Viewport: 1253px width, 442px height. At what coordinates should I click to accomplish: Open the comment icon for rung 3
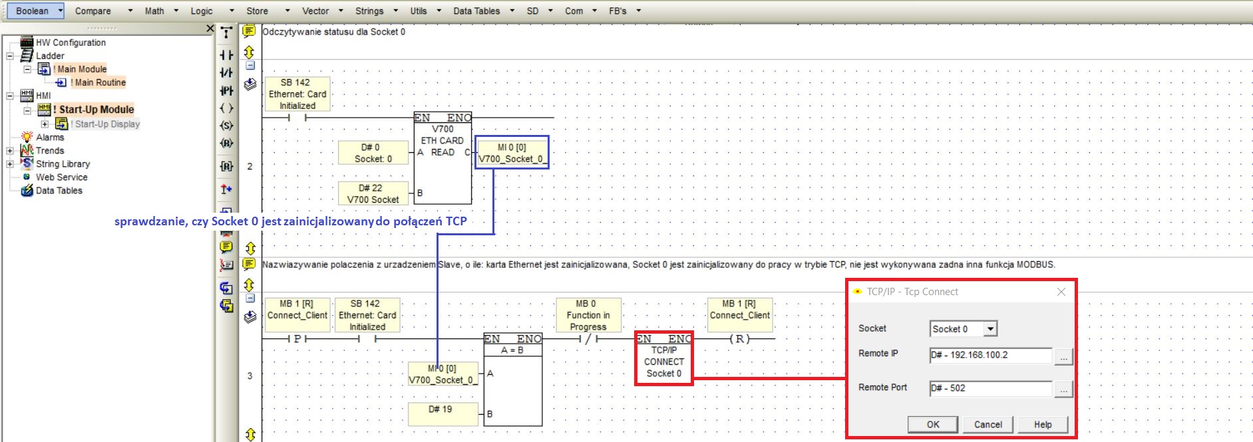click(249, 265)
